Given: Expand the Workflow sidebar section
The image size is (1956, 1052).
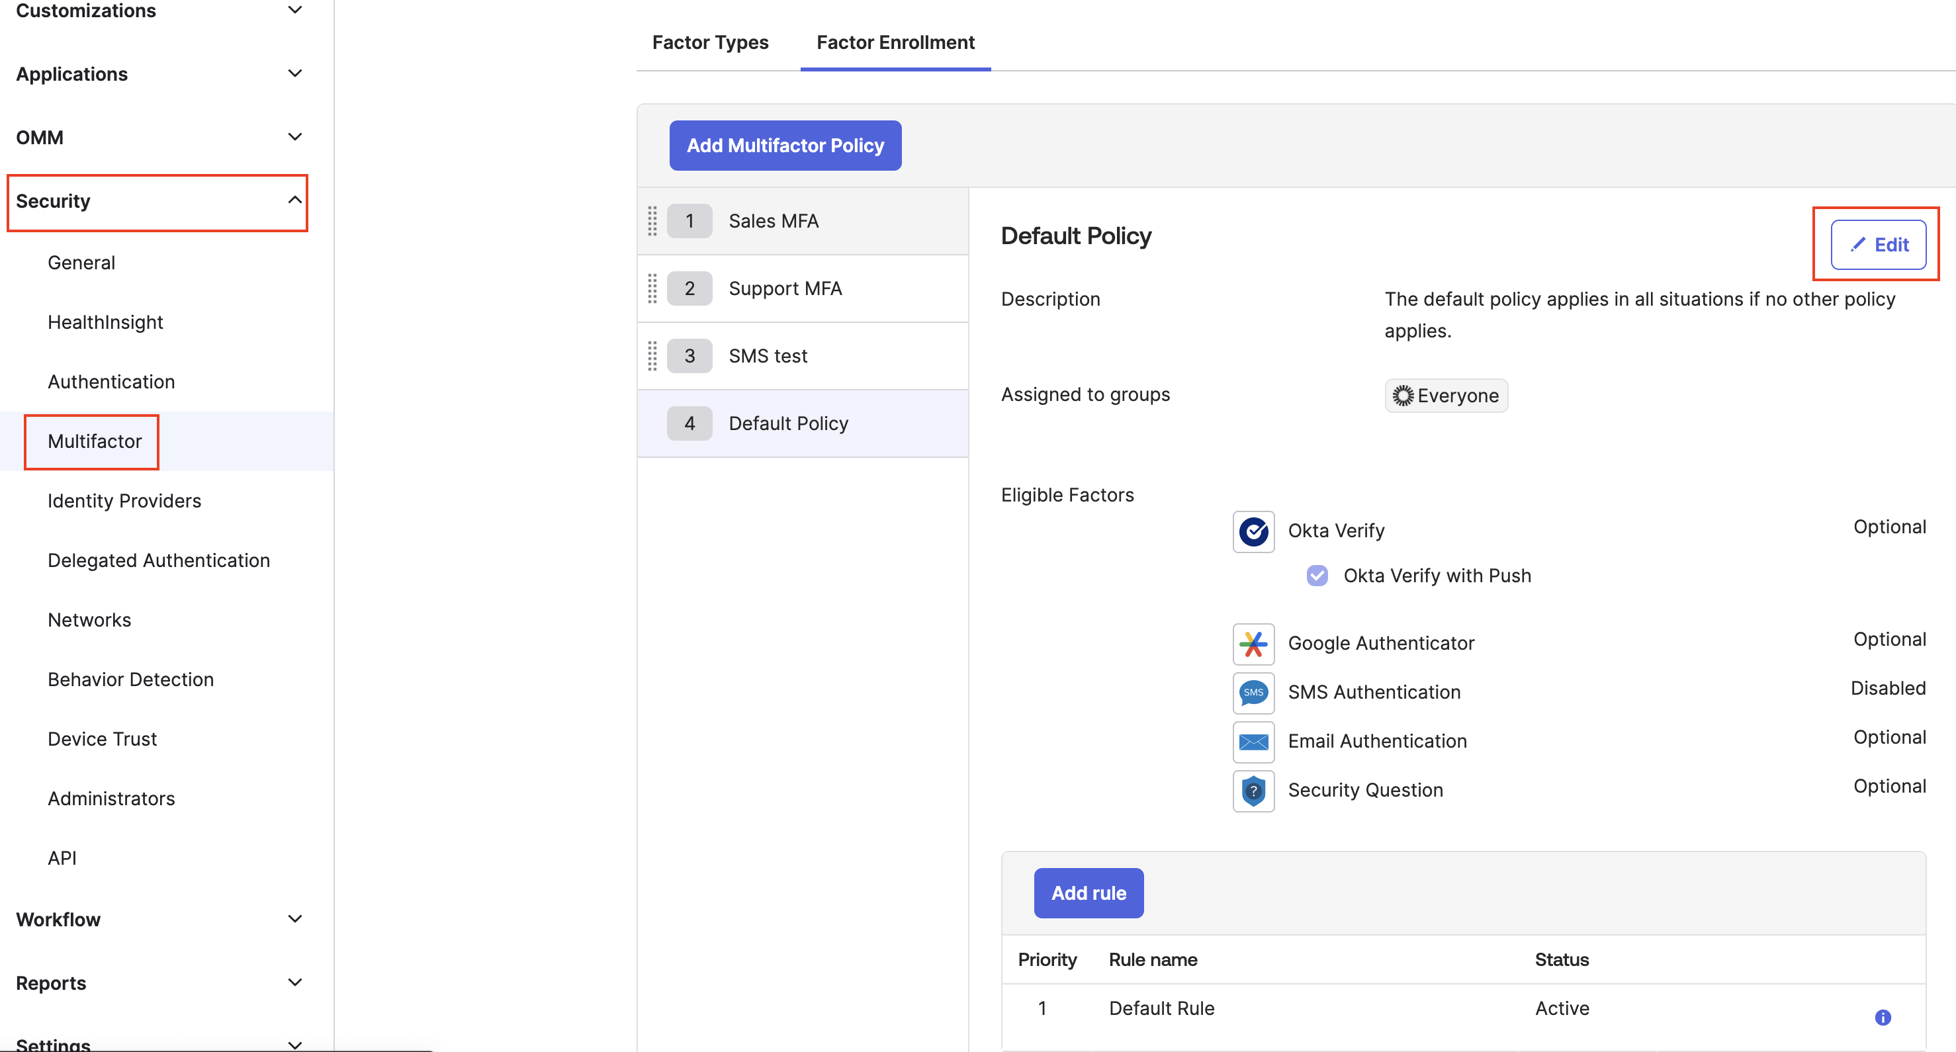Looking at the screenshot, I should [294, 919].
